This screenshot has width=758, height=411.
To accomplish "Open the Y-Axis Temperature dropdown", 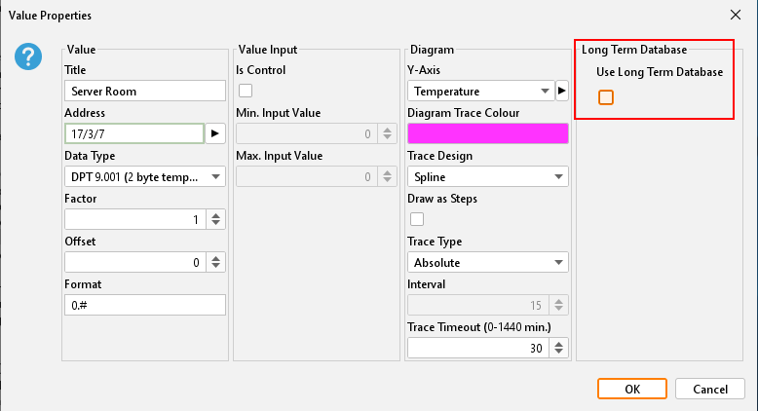I will (480, 92).
